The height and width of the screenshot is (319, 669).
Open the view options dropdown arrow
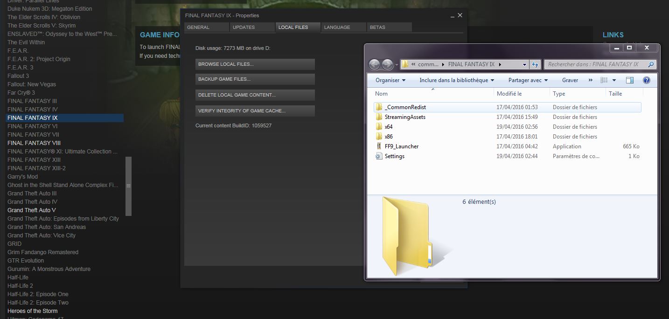614,80
